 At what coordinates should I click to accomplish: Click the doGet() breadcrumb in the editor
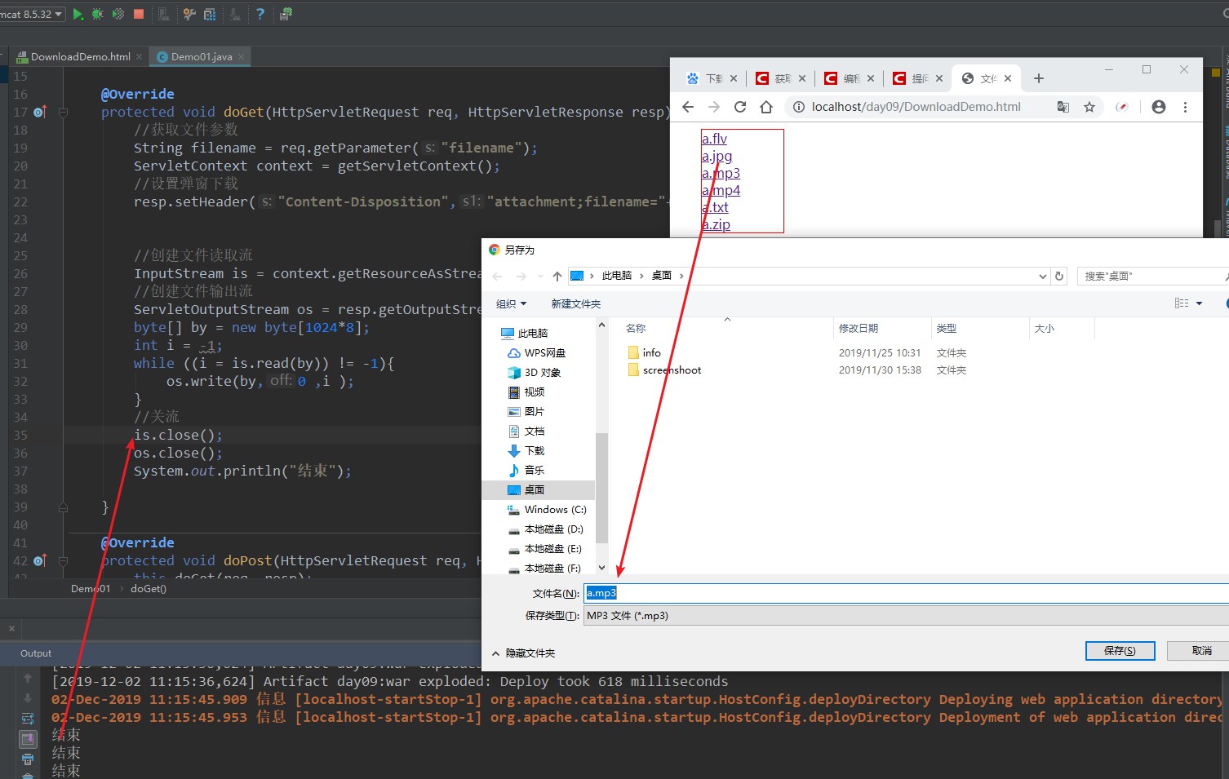click(149, 588)
